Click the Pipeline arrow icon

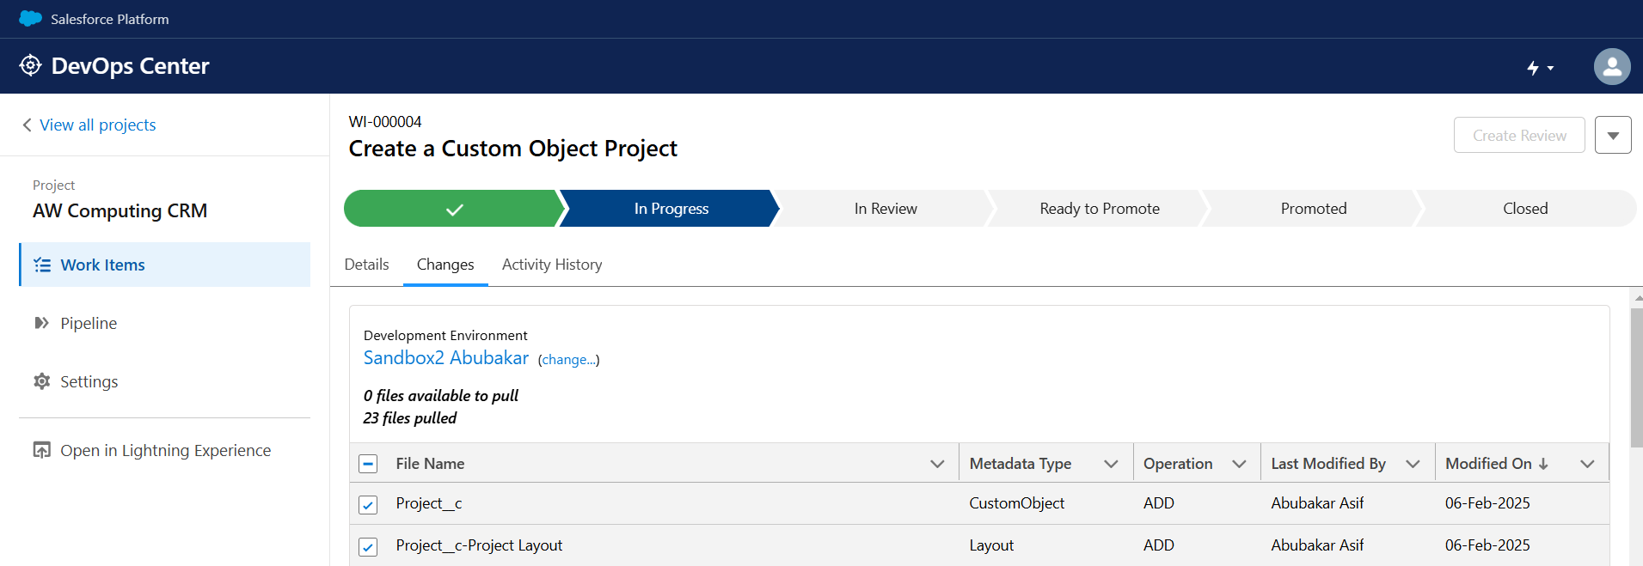click(x=41, y=323)
